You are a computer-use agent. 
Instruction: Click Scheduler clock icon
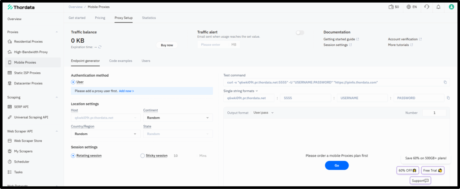click(x=10, y=162)
